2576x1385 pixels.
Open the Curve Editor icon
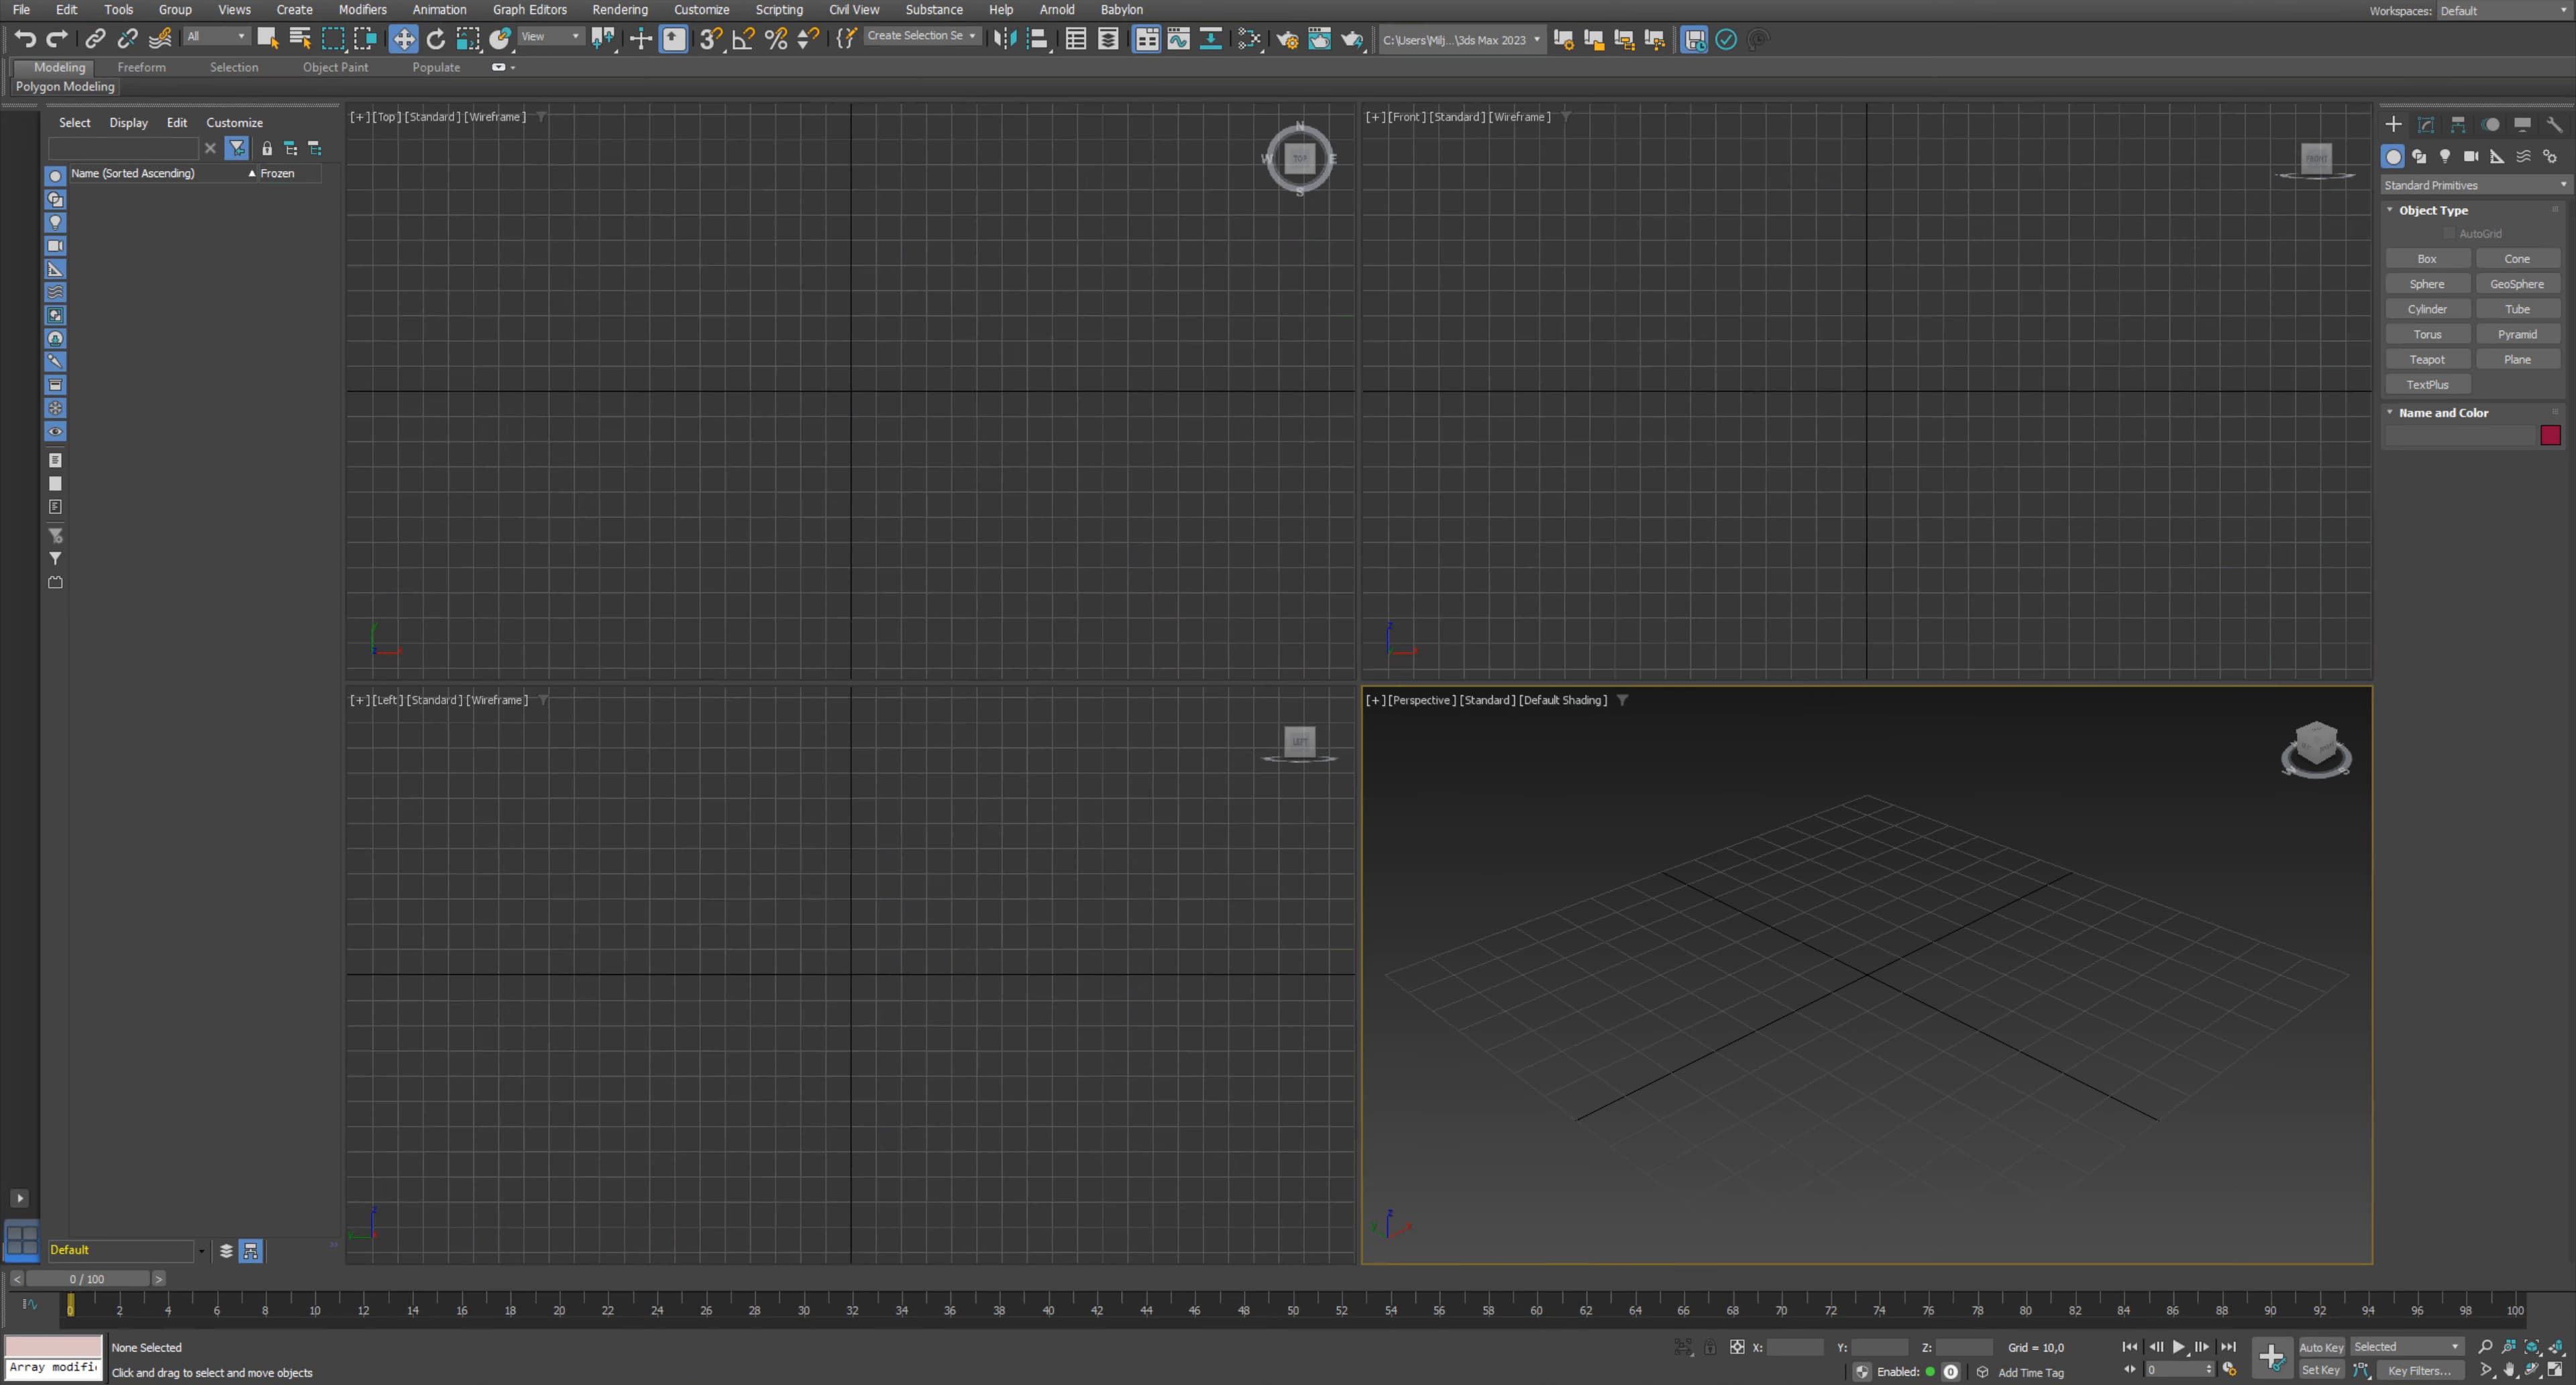click(x=1179, y=39)
